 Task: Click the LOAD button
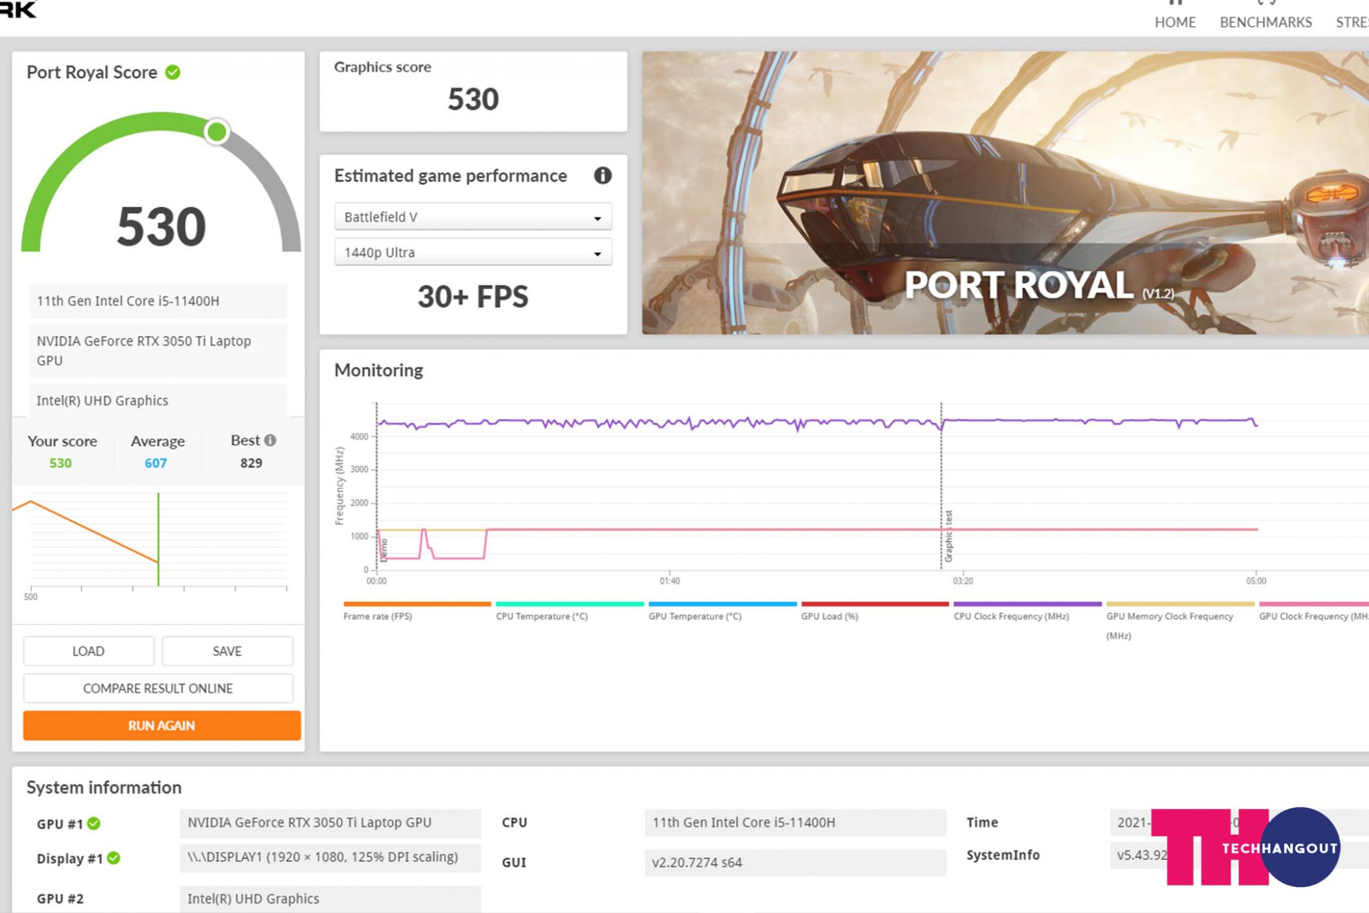[x=88, y=651]
